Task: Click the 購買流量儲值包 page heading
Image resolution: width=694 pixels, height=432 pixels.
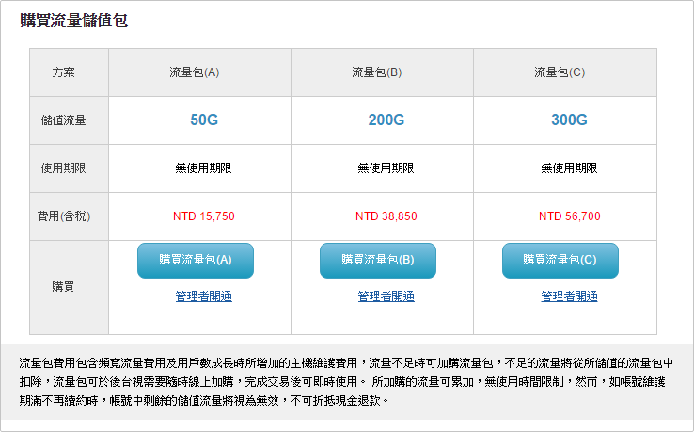Action: 73,20
